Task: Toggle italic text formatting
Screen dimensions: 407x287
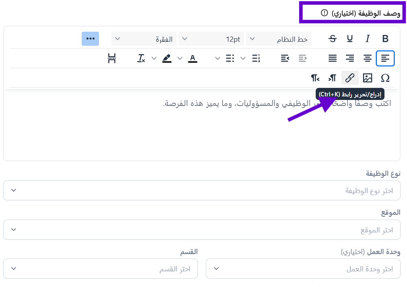Action: click(367, 39)
